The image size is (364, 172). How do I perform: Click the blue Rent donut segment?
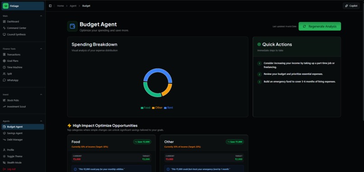(x=158, y=70)
